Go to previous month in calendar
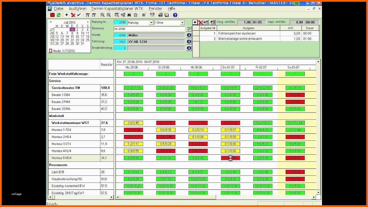This screenshot has height=207, width=368. click(51, 22)
